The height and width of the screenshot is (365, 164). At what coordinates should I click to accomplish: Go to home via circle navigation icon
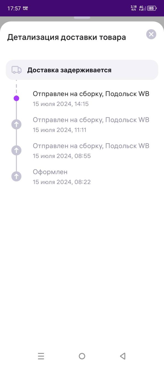pos(82,356)
